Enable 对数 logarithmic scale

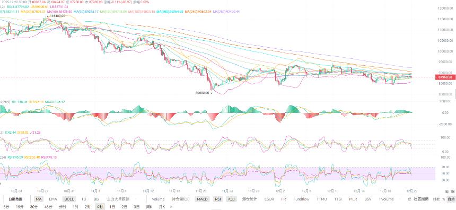436,199
